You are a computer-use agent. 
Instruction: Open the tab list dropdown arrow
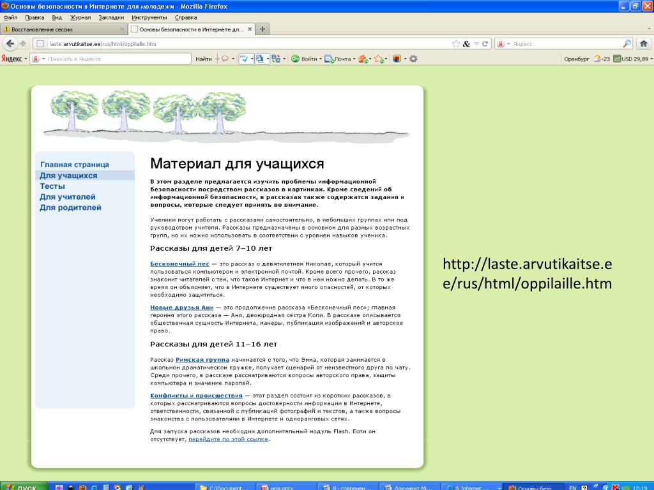click(x=649, y=29)
